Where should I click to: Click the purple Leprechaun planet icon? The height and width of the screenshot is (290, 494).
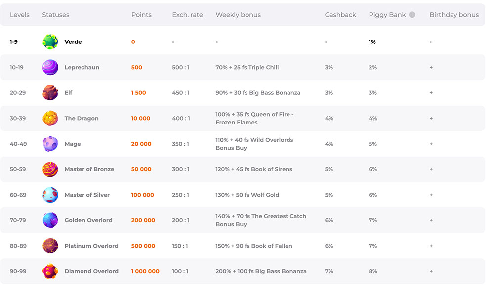click(50, 67)
